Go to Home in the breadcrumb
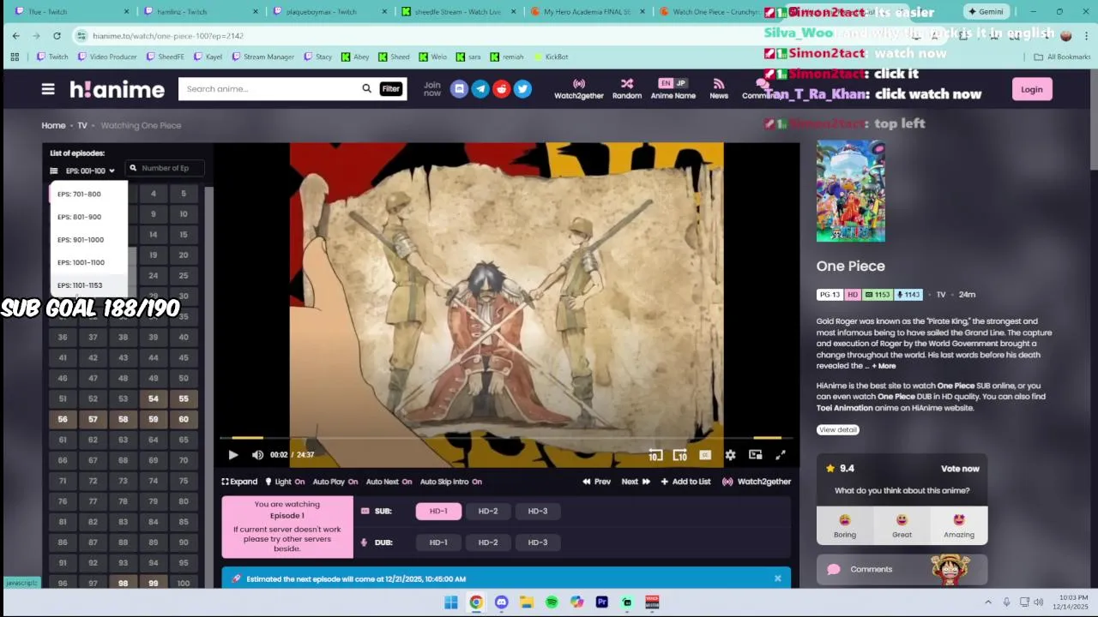The image size is (1098, 617). (53, 125)
